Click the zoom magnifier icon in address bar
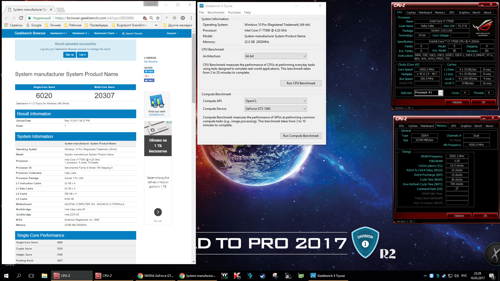500x281 pixels. tap(151, 18)
